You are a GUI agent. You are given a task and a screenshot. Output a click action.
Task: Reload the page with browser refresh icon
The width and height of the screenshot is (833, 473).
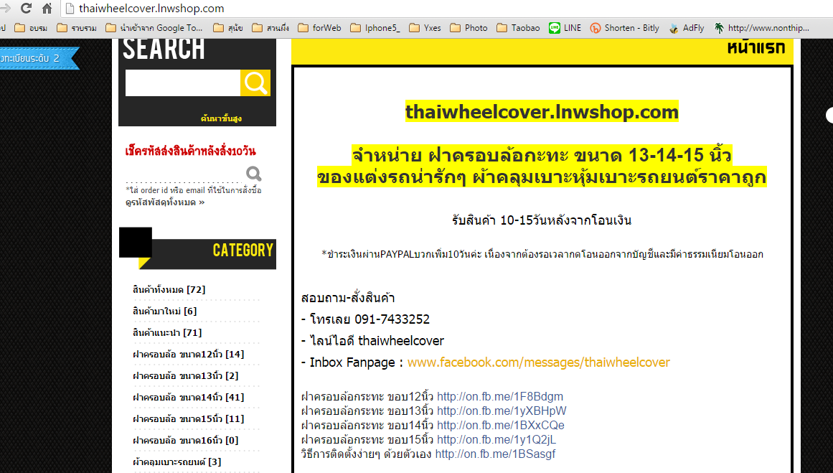[26, 8]
